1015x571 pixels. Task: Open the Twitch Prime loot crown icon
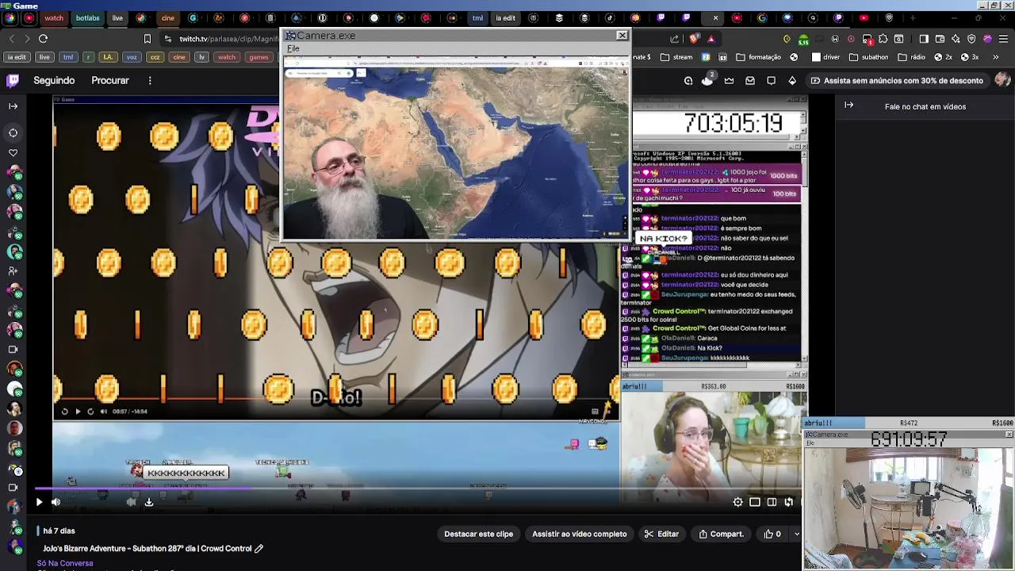[x=729, y=80]
